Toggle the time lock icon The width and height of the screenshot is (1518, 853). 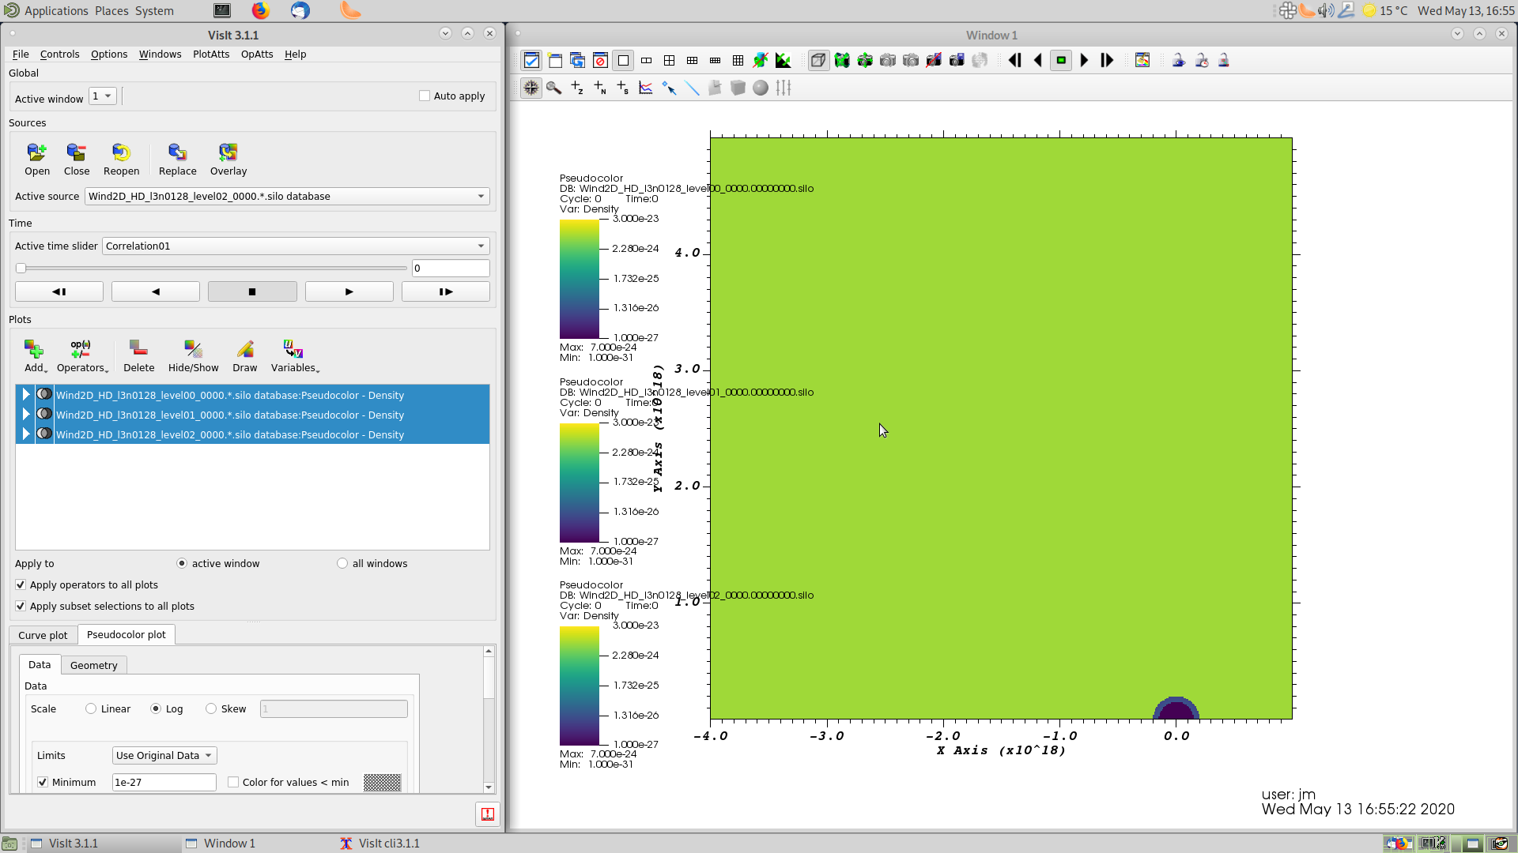(1202, 60)
